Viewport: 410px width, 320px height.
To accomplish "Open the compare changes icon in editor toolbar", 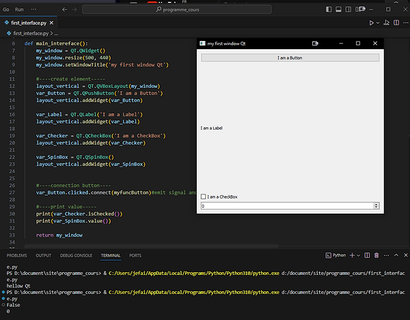I will 387,23.
